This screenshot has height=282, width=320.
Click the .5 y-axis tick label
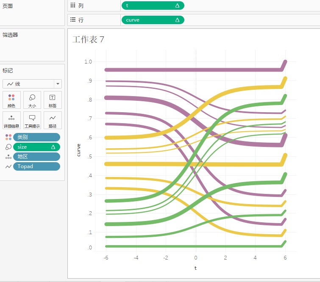[89, 157]
